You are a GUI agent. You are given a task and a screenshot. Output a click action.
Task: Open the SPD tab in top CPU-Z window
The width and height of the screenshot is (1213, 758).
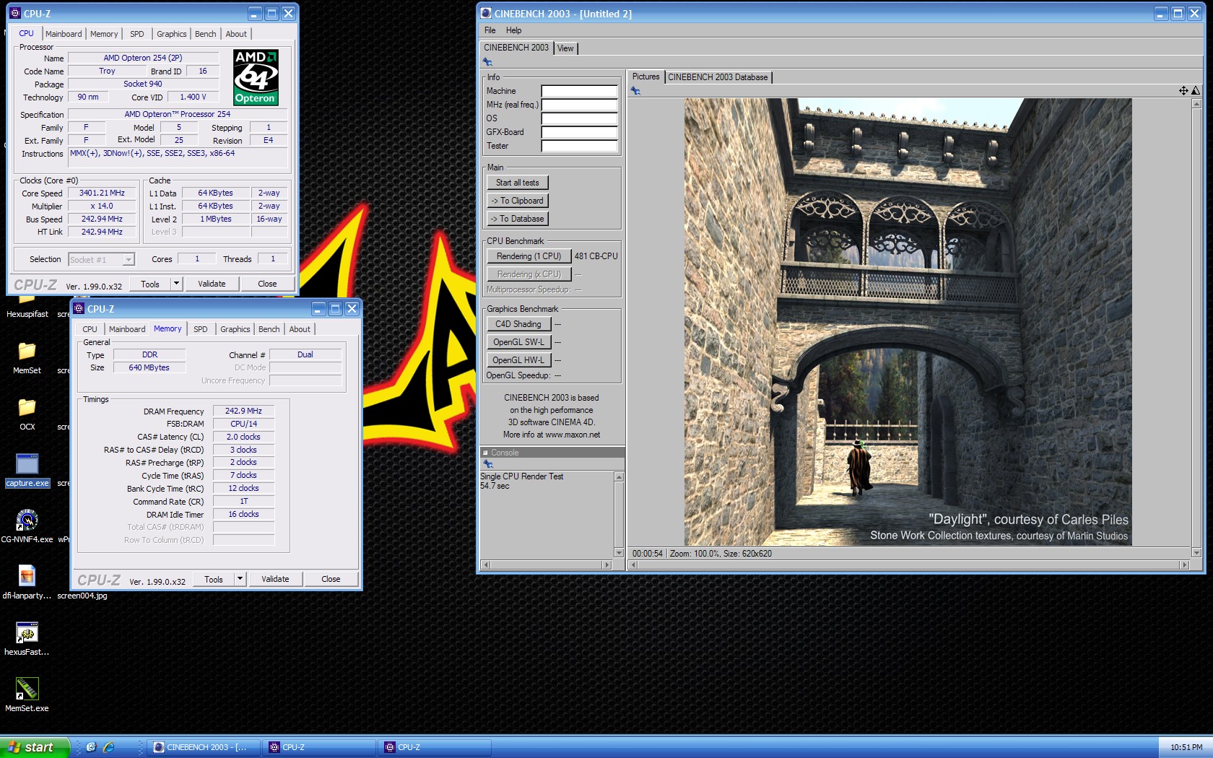coord(137,34)
